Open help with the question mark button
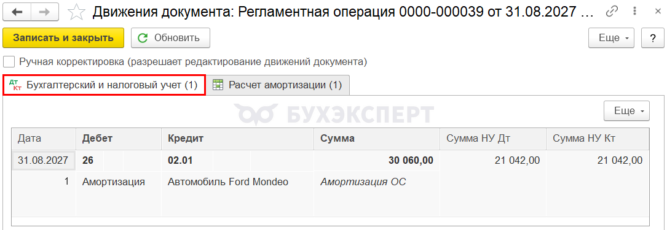The width and height of the screenshot is (667, 230). (653, 38)
